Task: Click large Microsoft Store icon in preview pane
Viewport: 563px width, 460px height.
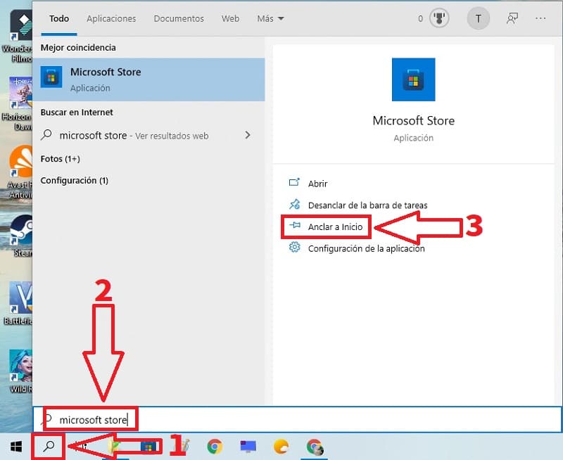Action: coord(413,79)
